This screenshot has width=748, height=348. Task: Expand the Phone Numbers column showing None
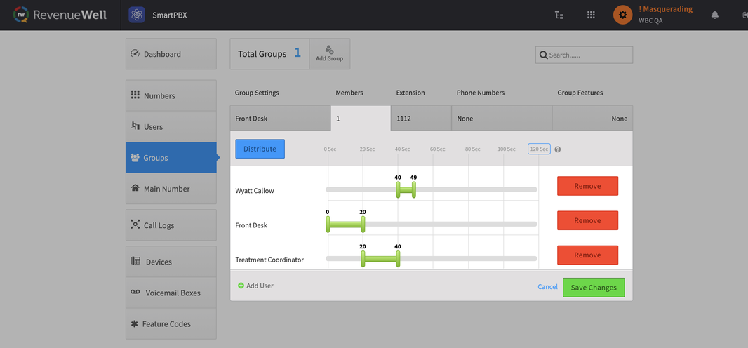point(501,119)
